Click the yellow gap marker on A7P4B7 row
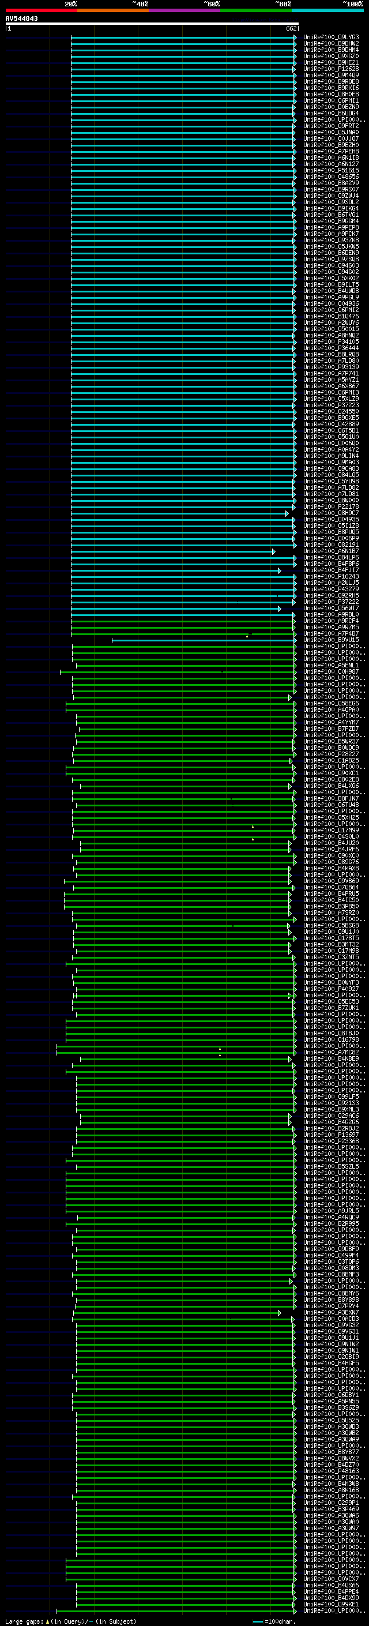The image size is (369, 1626). tap(247, 636)
